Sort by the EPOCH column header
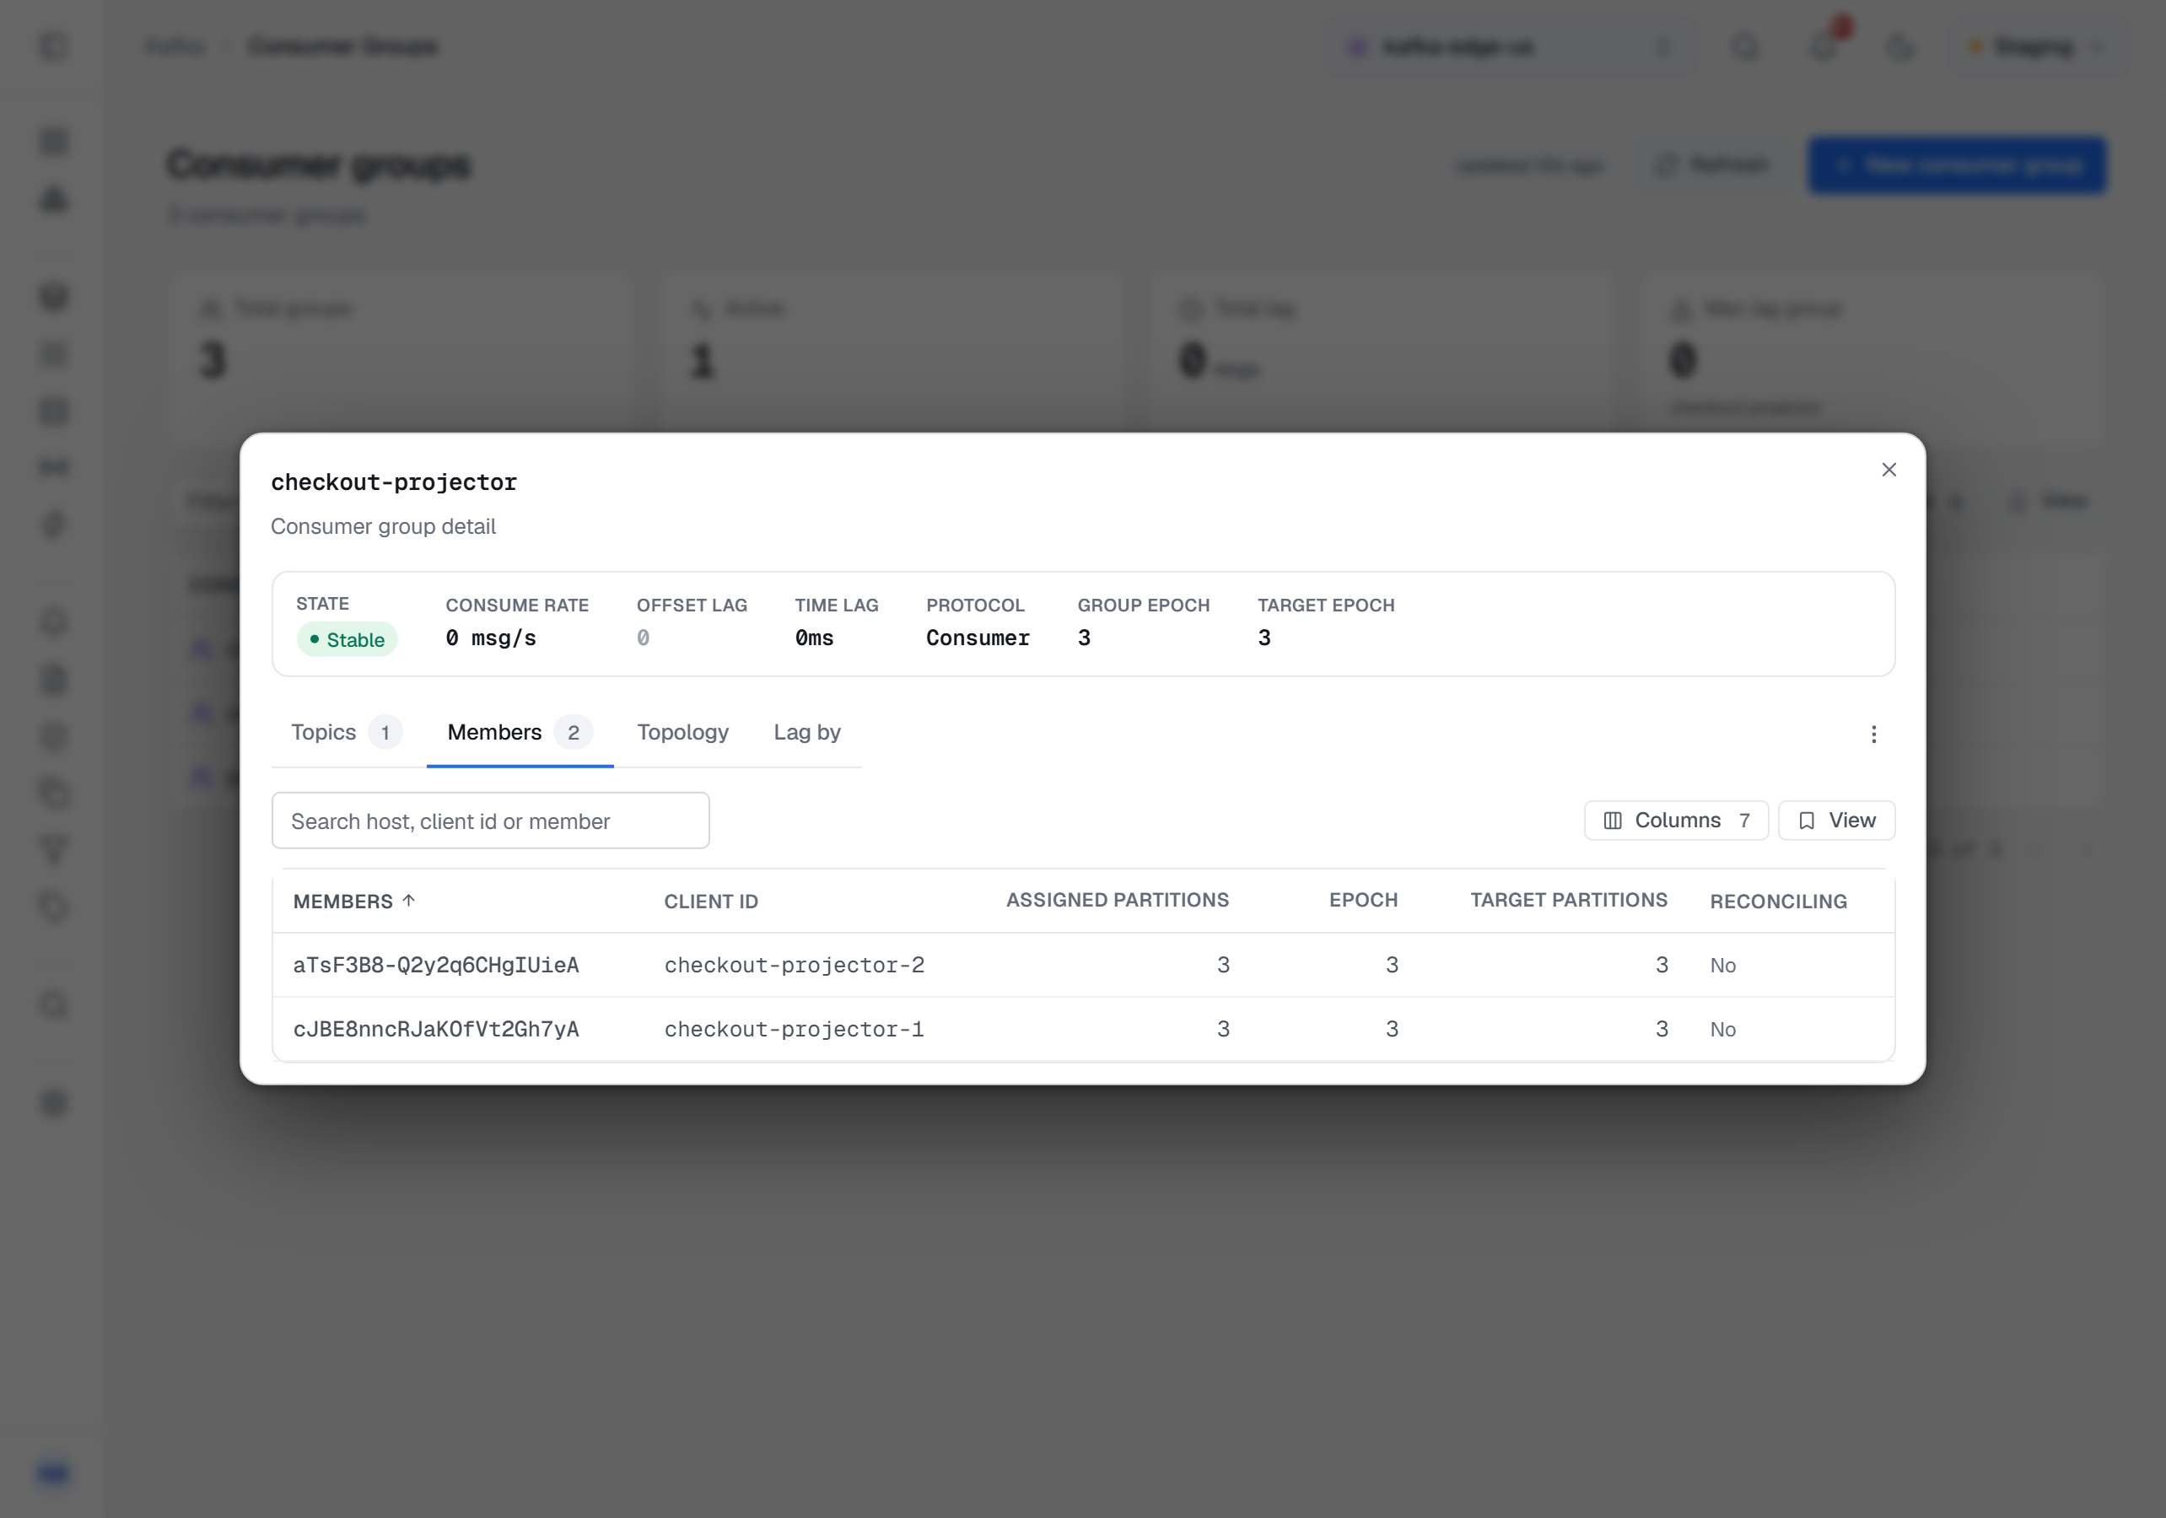The image size is (2166, 1518). [1363, 900]
